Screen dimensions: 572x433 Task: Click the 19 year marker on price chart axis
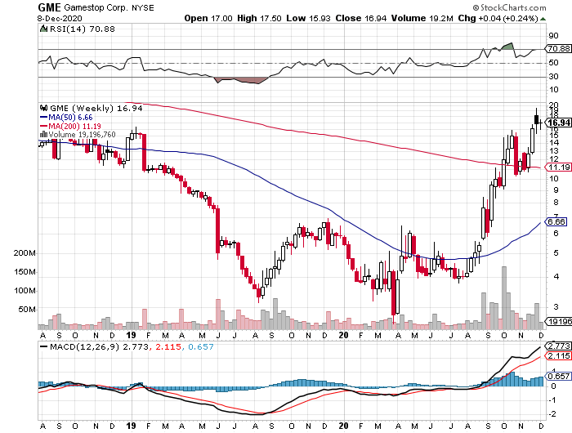pos(131,335)
